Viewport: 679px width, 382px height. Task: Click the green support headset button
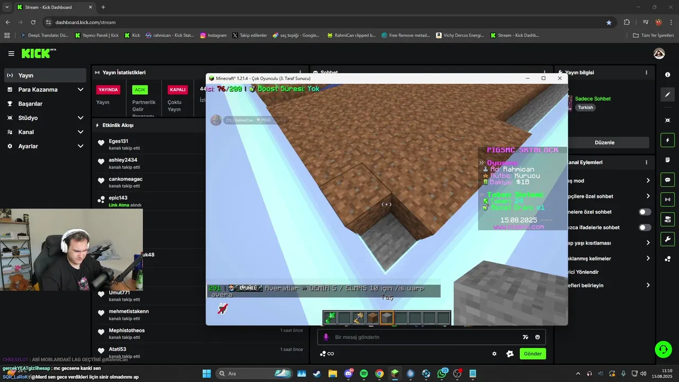663,349
